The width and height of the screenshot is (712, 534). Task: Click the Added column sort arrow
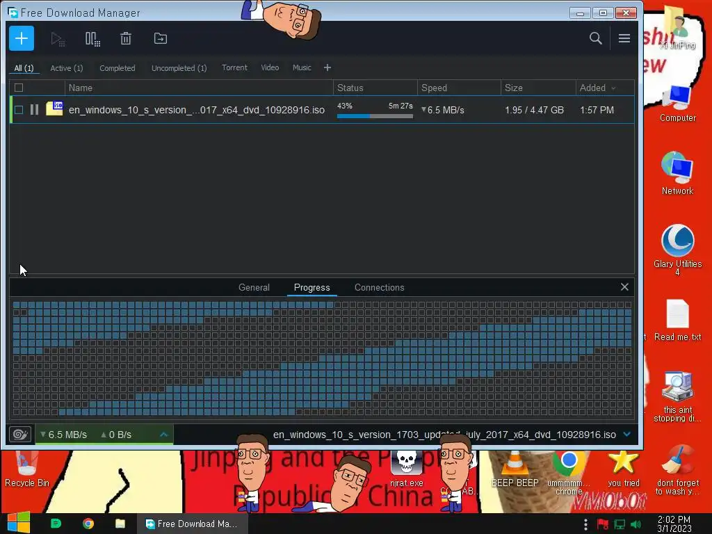click(x=613, y=88)
